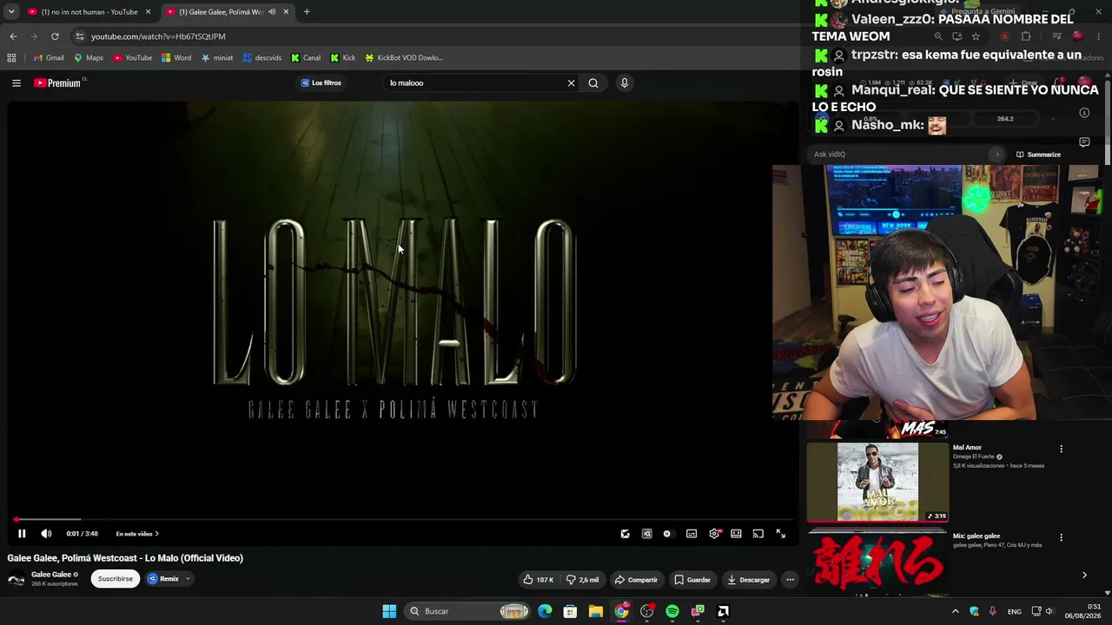
Task: Start voice search with microphone
Action: pos(624,83)
